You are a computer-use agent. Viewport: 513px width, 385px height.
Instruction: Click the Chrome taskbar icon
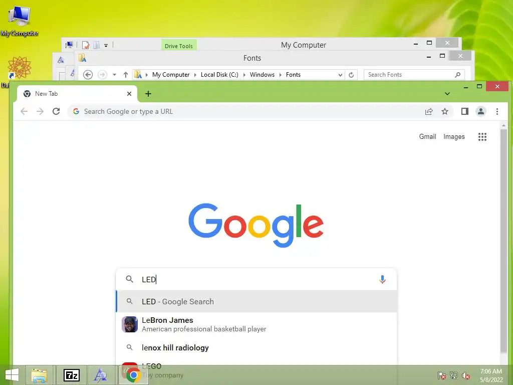click(x=133, y=375)
